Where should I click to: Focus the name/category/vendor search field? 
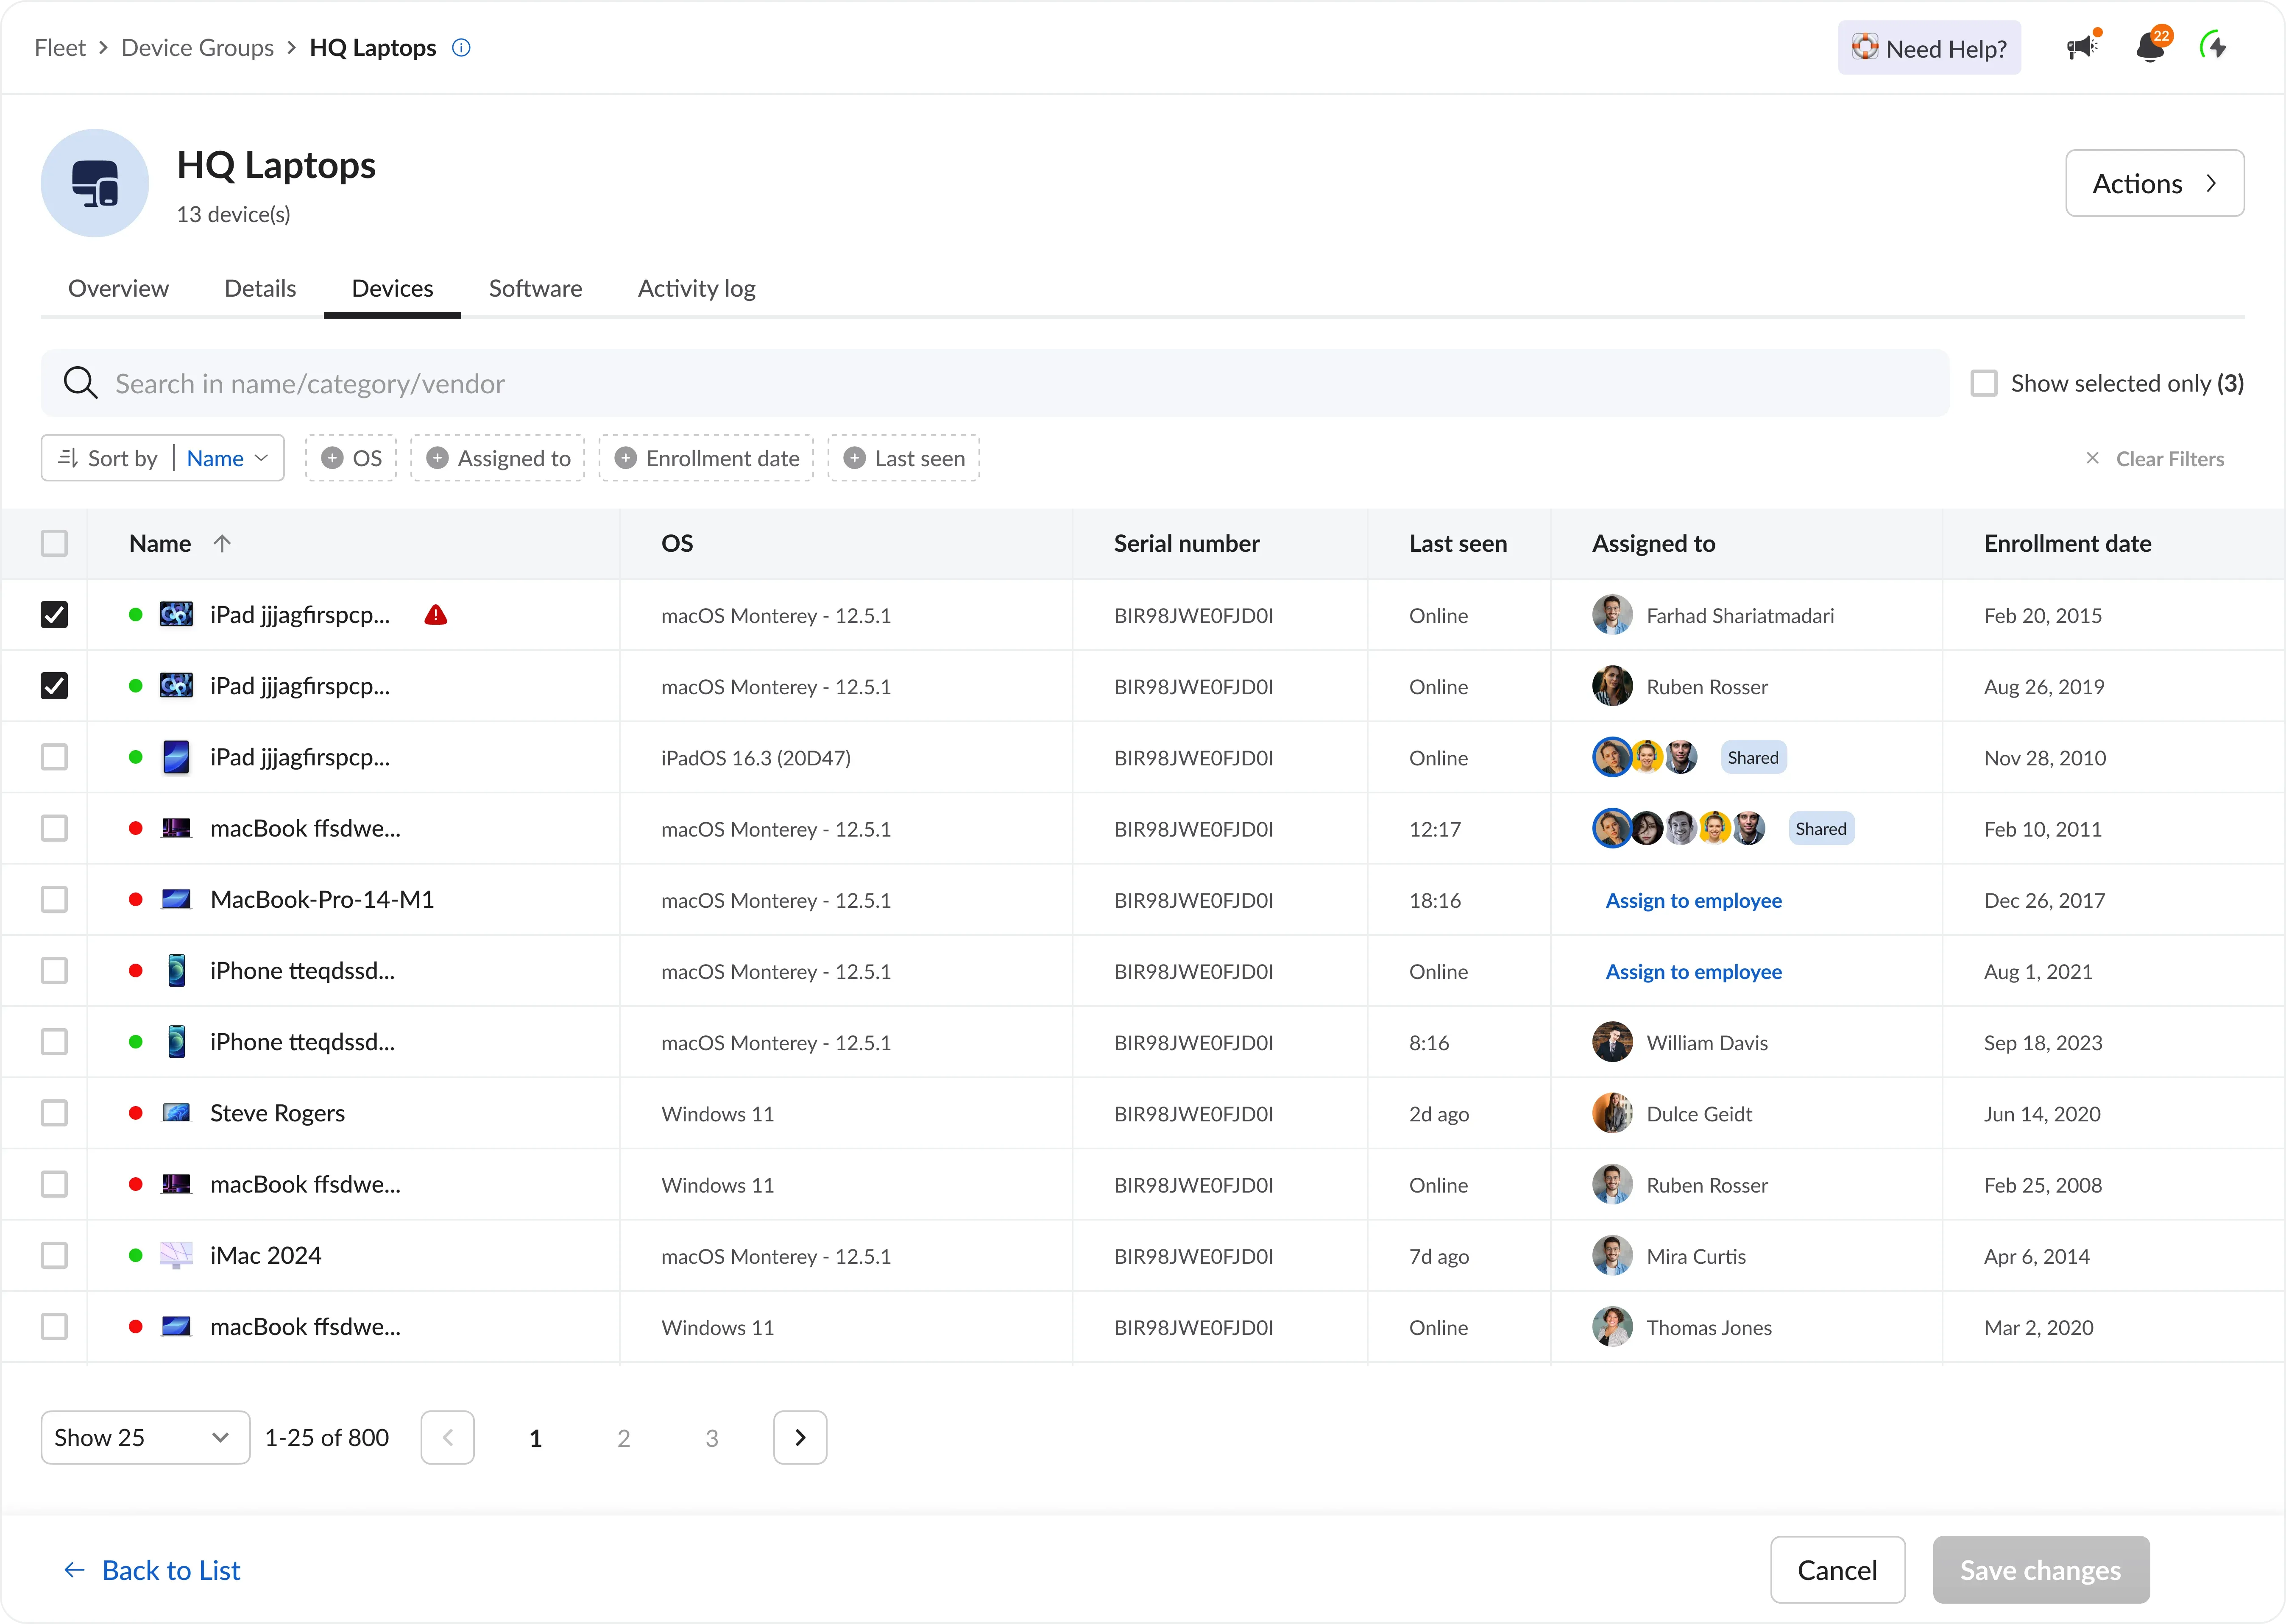995,383
